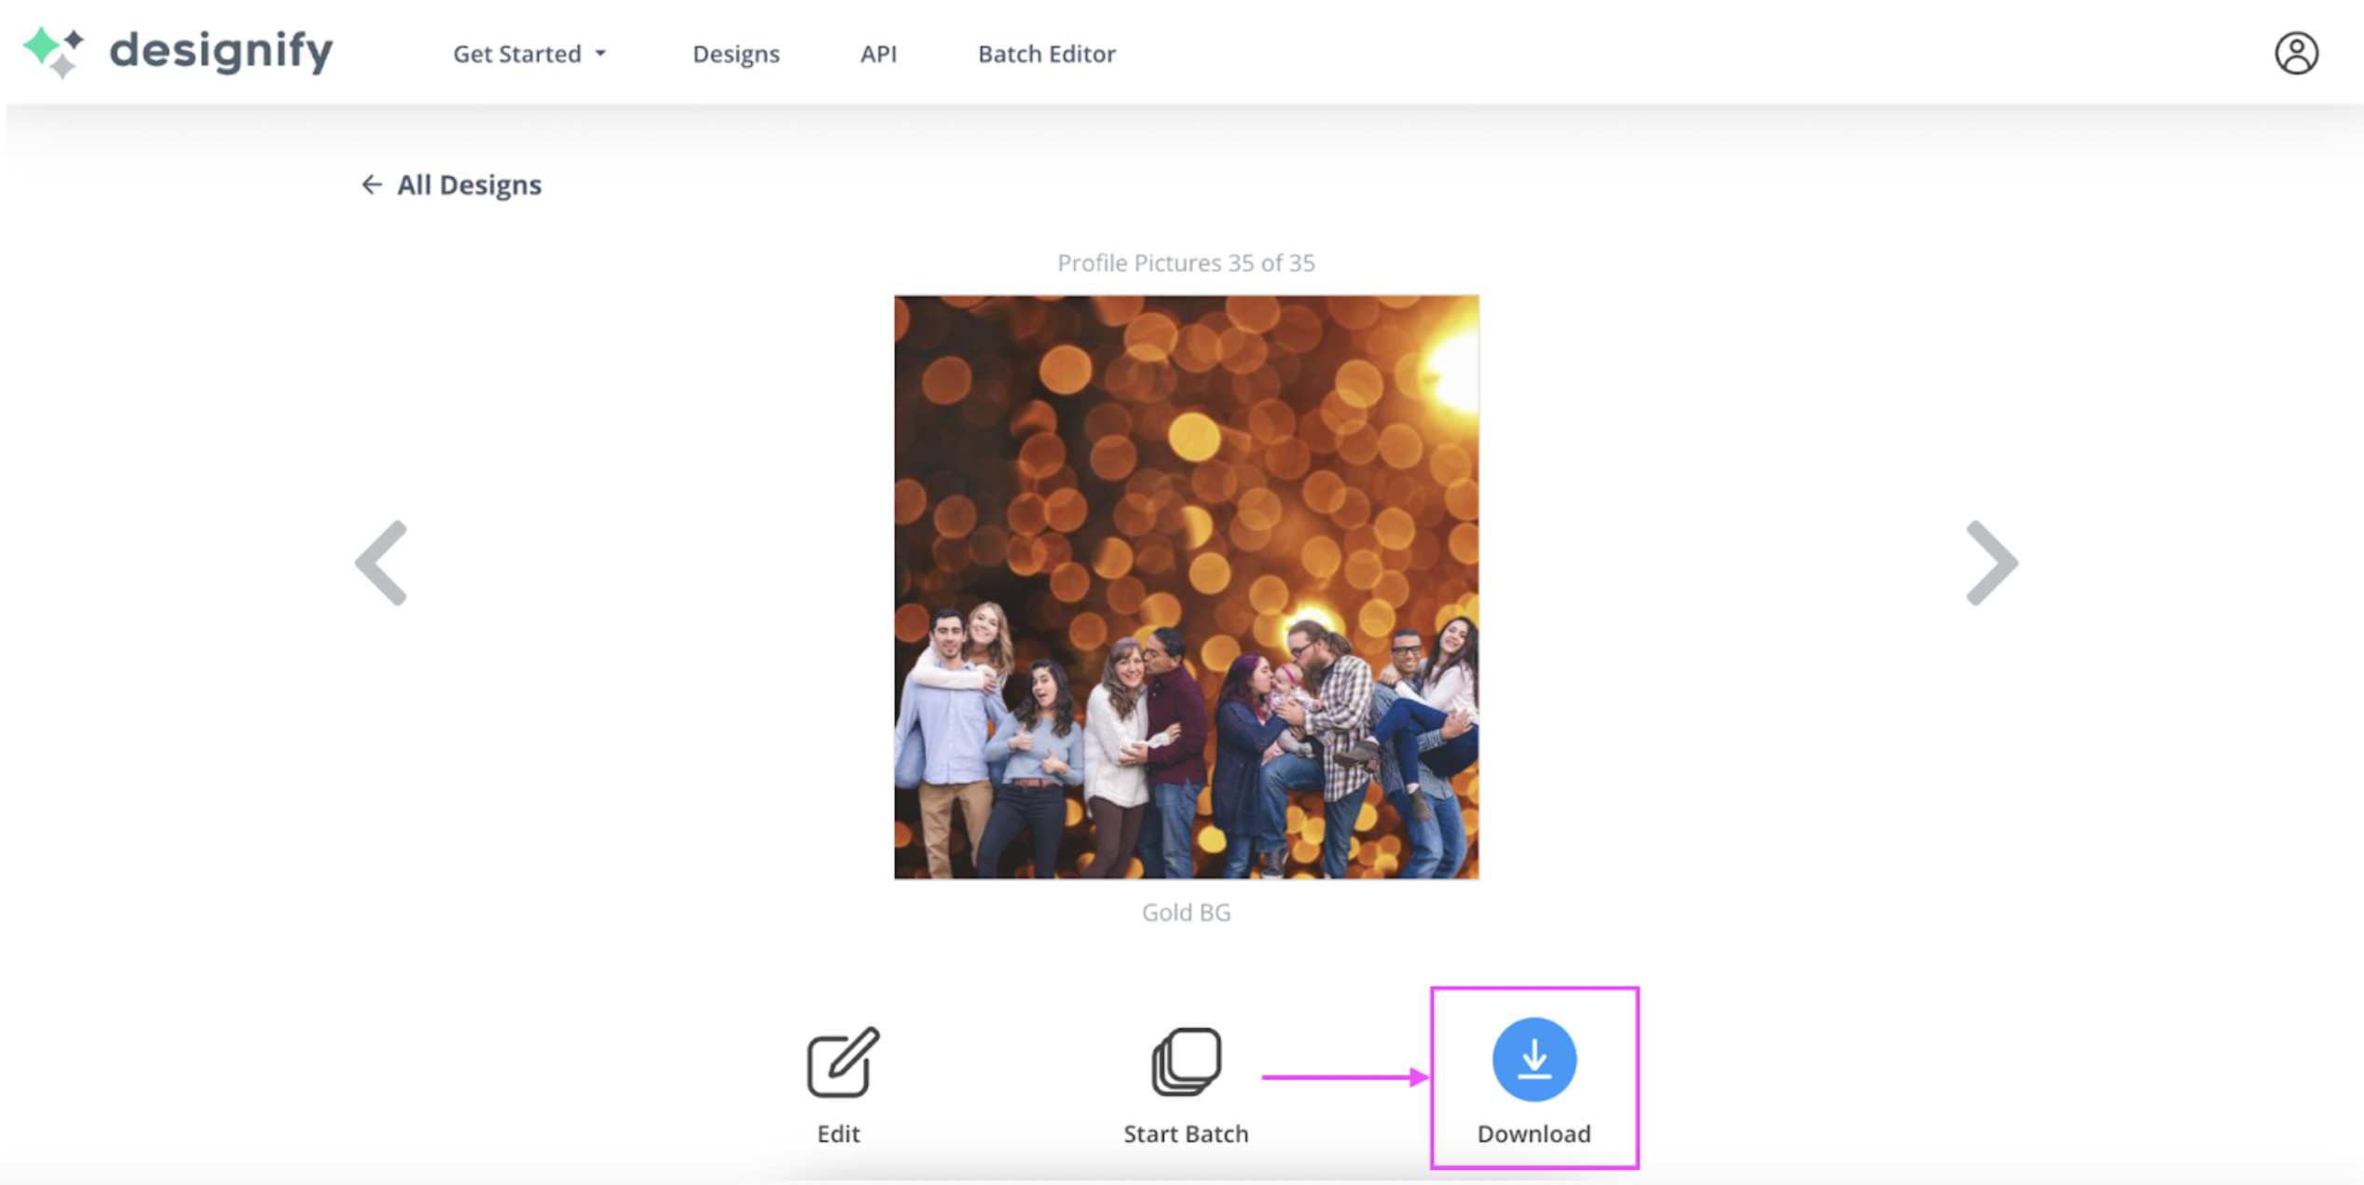This screenshot has height=1185, width=2364.
Task: Open the Designs nav item
Action: pos(735,54)
